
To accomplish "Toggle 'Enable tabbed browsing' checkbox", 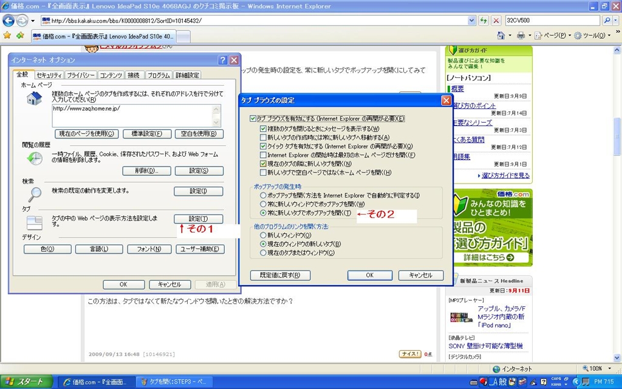I will click(x=253, y=119).
